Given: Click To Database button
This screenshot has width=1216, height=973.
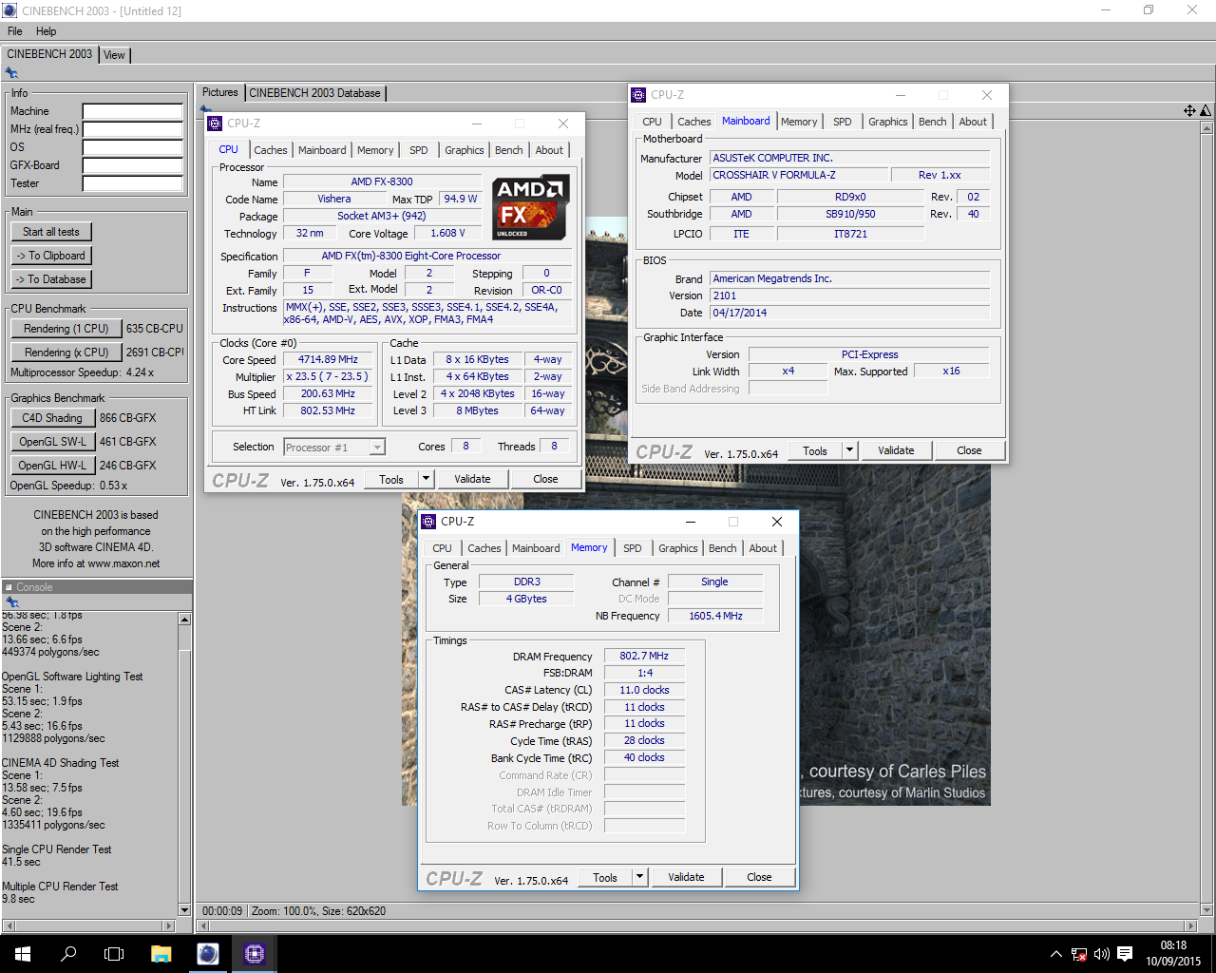Looking at the screenshot, I should point(51,279).
